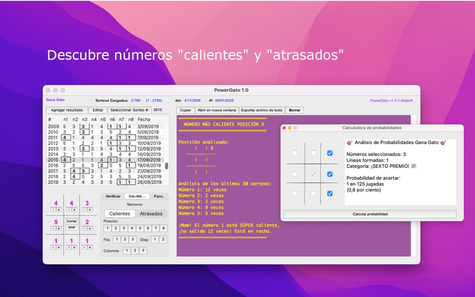Select Posición 3 in the analysis panel
The width and height of the screenshot is (475, 297).
(x=124, y=227)
